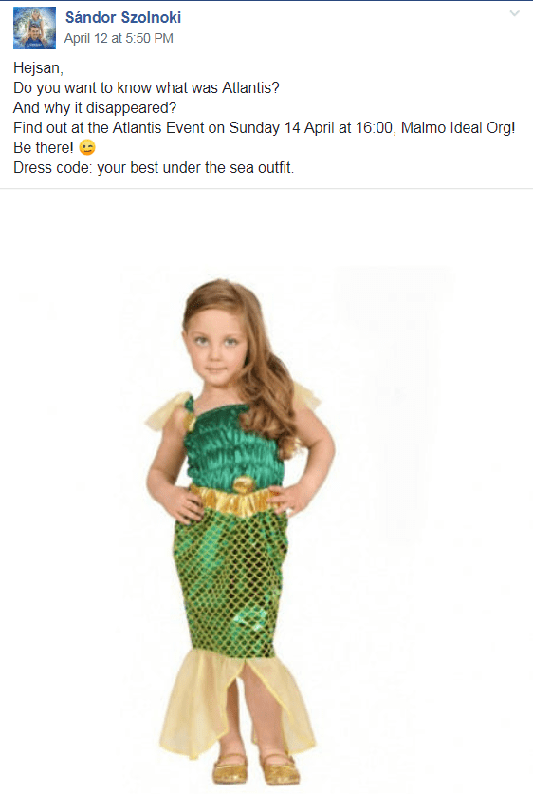Click the Malmo Ideal Org text
533x794 pixels.
coord(458,127)
